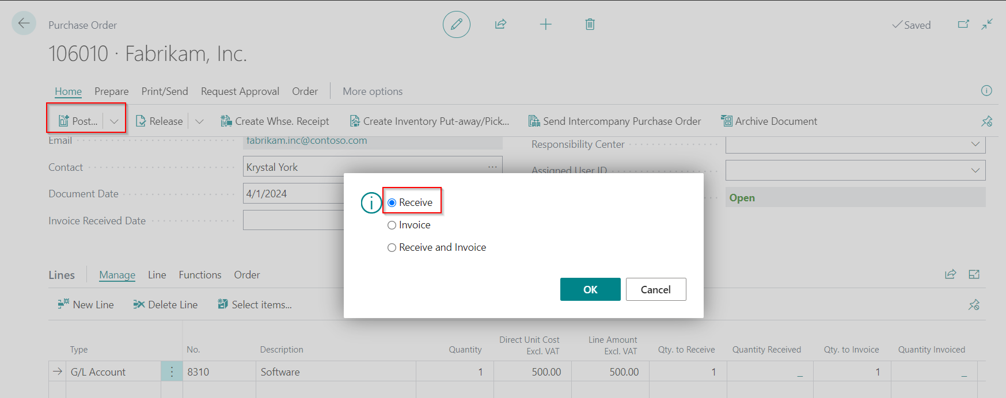
Task: Expand the Lines section to full view
Action: [974, 274]
